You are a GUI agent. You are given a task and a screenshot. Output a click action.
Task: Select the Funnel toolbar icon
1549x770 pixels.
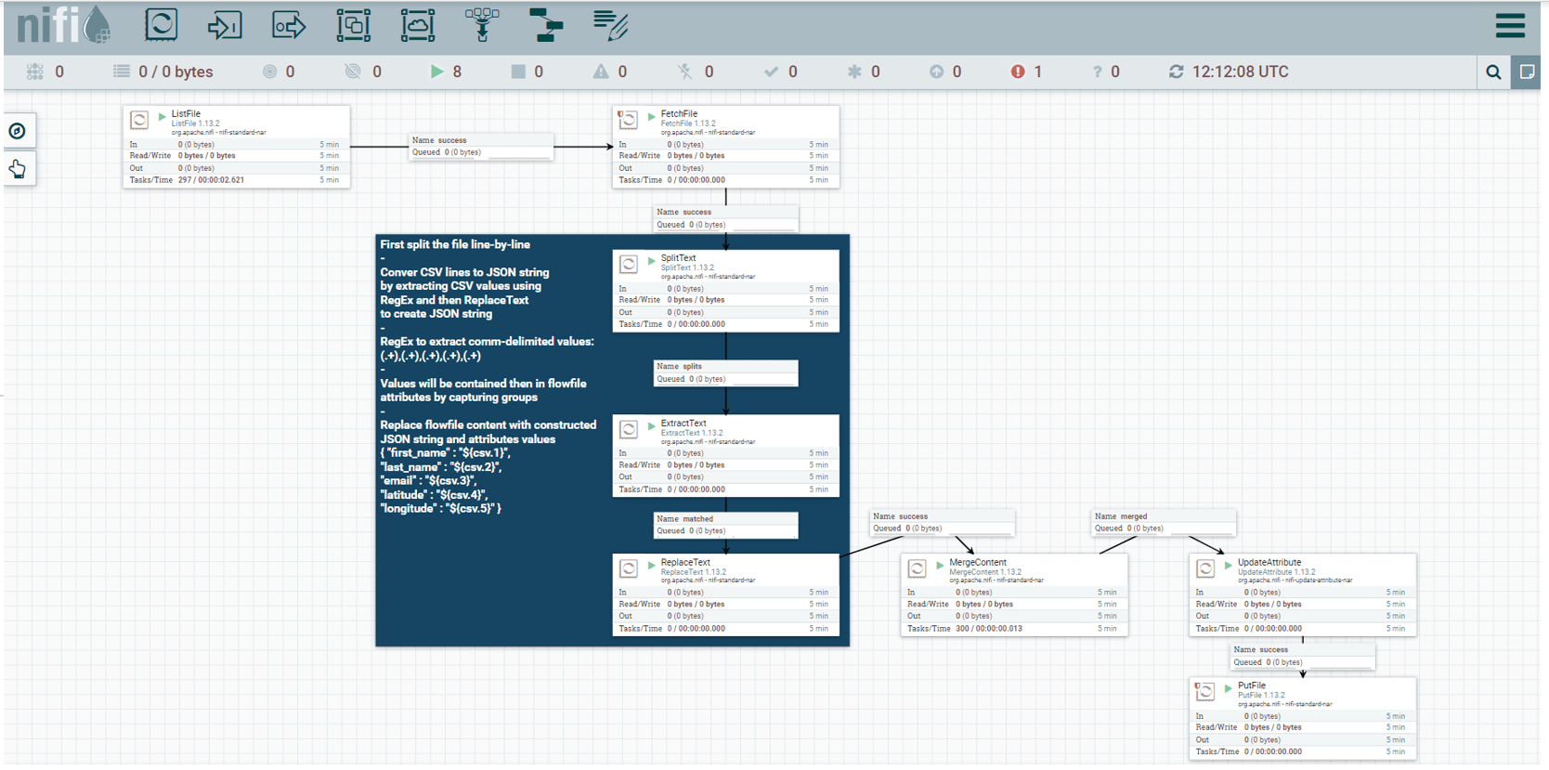pyautogui.click(x=482, y=25)
